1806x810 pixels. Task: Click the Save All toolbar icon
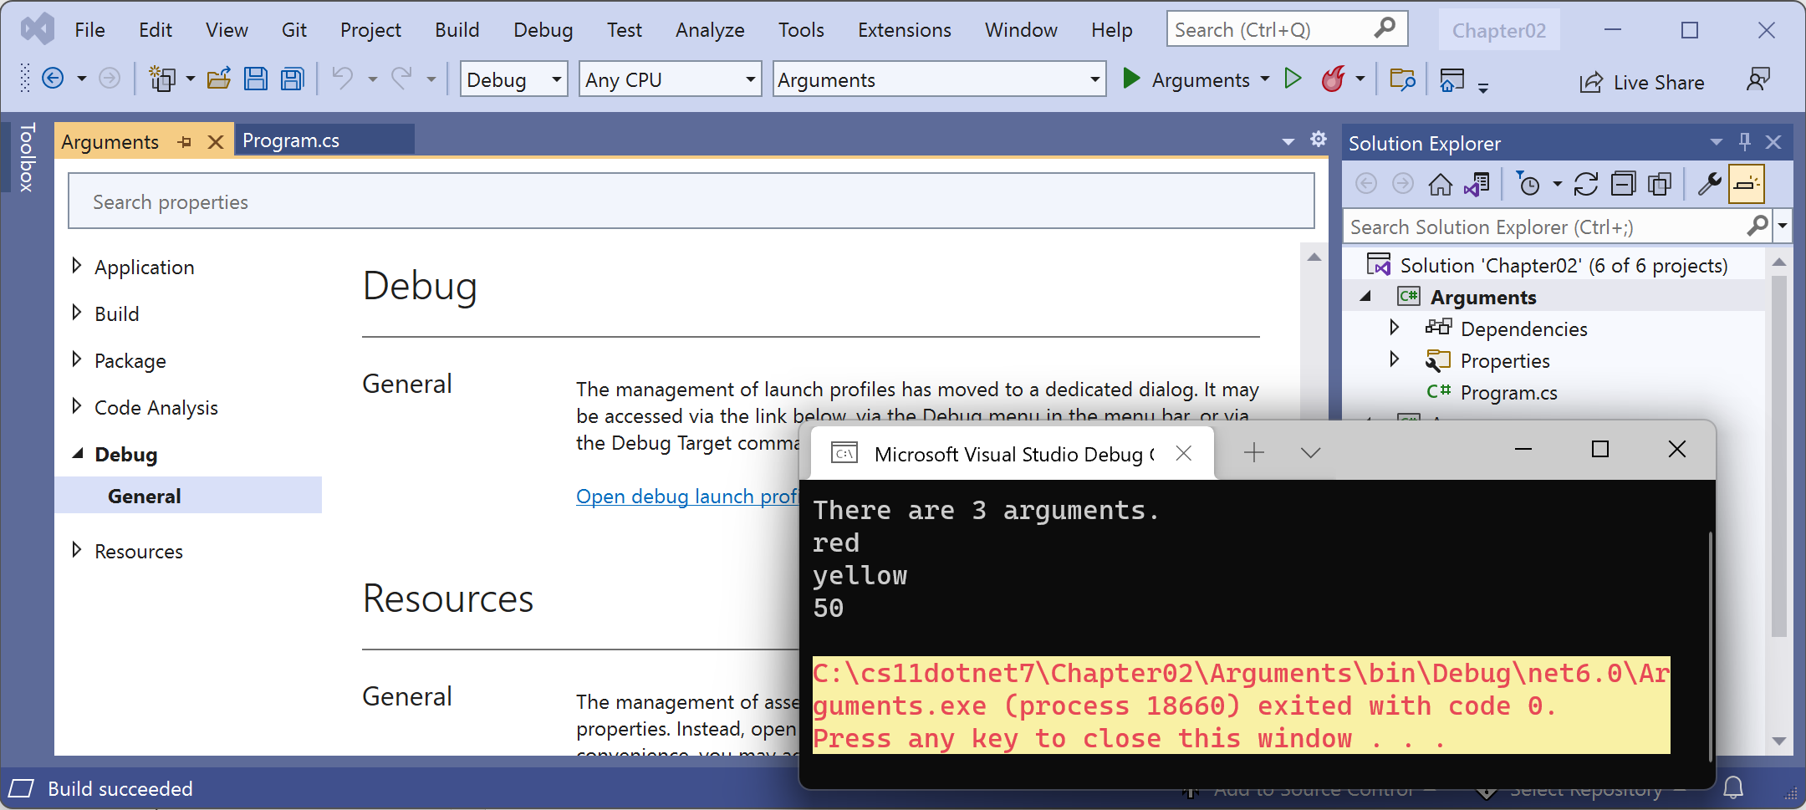292,79
